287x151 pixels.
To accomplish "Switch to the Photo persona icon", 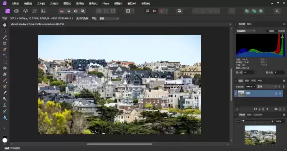I will pyautogui.click(x=8, y=11).
